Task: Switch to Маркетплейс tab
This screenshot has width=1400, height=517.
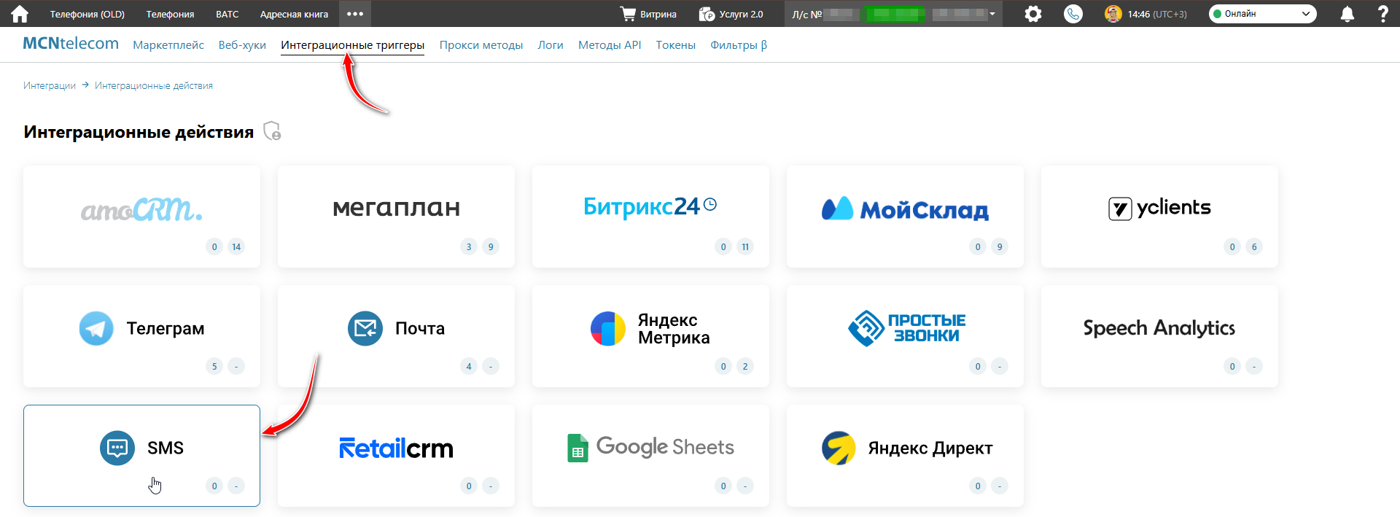Action: tap(168, 45)
